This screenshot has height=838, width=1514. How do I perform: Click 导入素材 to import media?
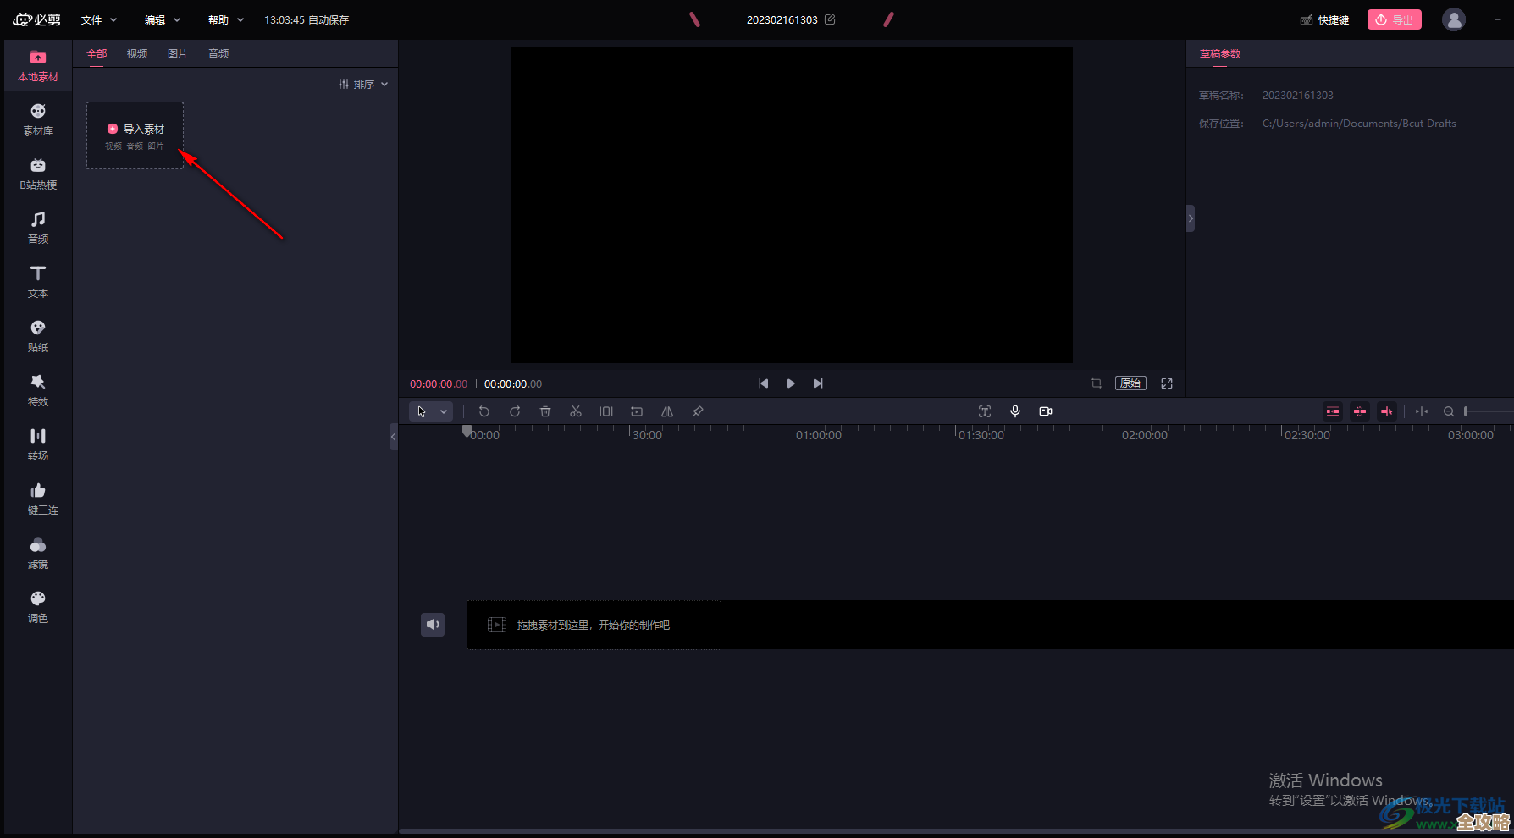tap(135, 130)
